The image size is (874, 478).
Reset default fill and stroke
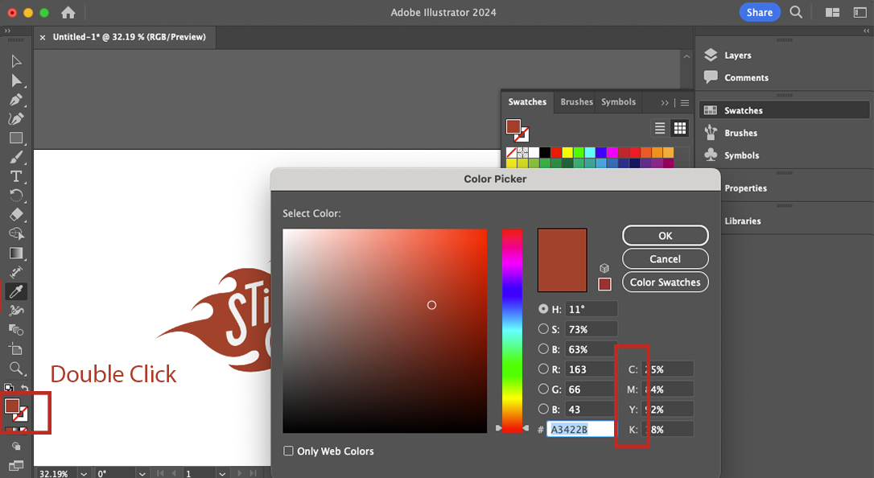[9, 387]
